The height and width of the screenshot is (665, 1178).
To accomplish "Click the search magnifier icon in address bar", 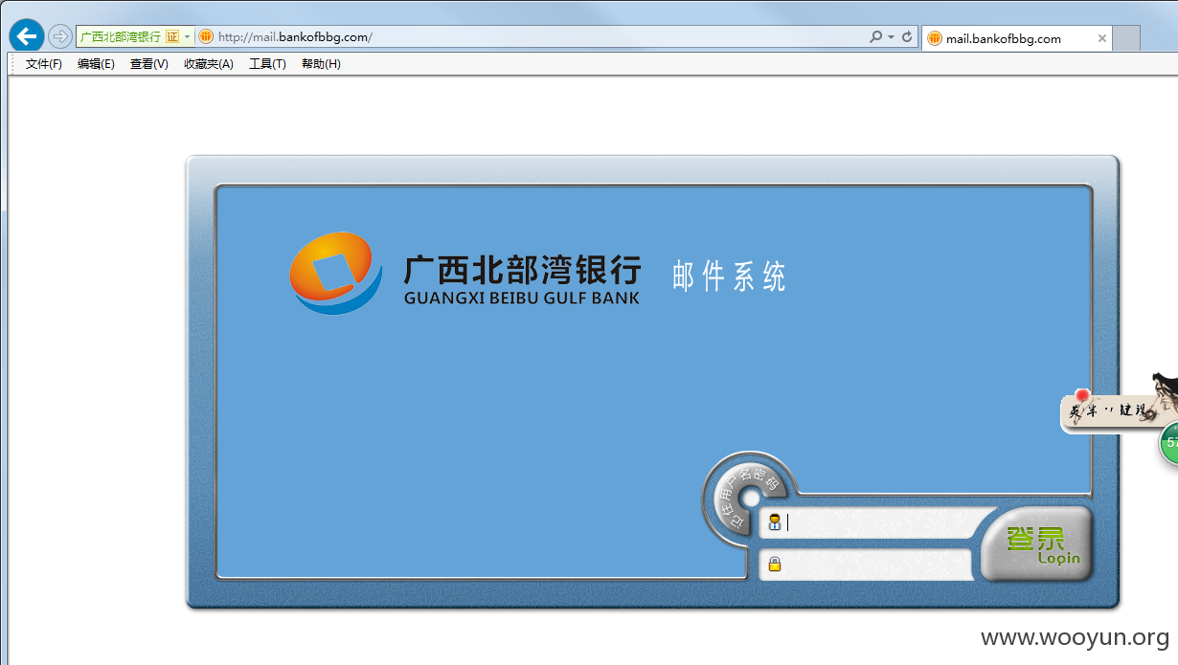I will pos(875,37).
